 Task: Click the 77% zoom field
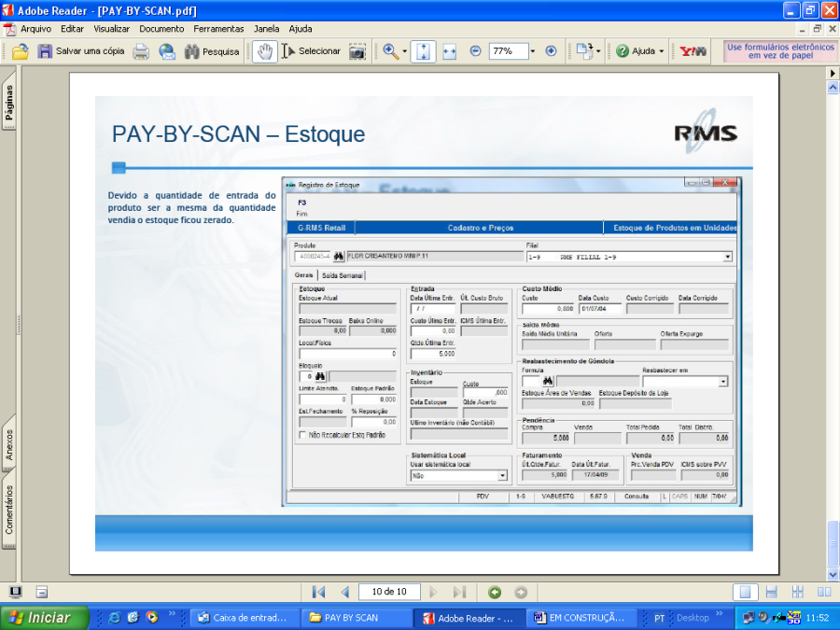pos(508,51)
